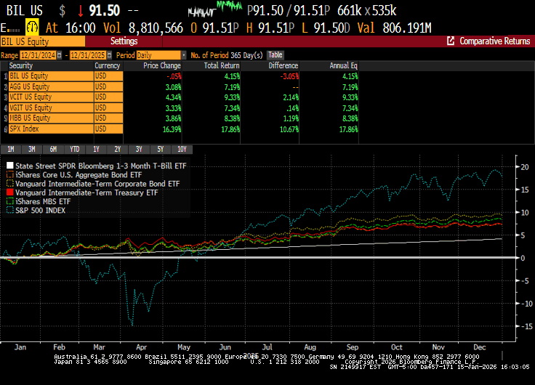Screen dimensions: 535x385
Task: Select the 10Y range tab
Action: 182,150
